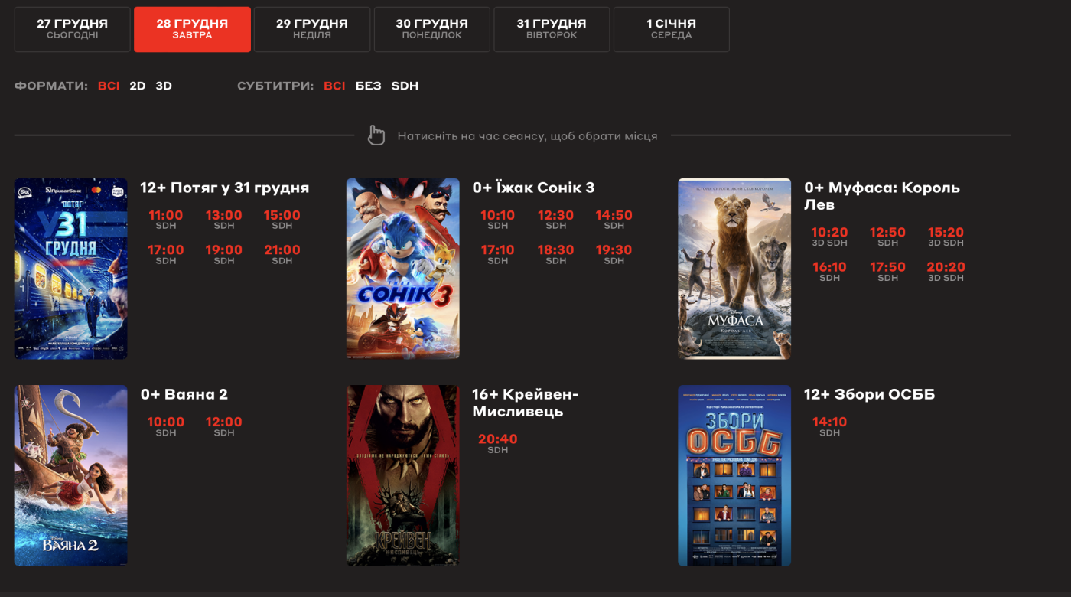Filter sessions by 2D format
Image resolution: width=1071 pixels, height=597 pixels.
pyautogui.click(x=138, y=86)
